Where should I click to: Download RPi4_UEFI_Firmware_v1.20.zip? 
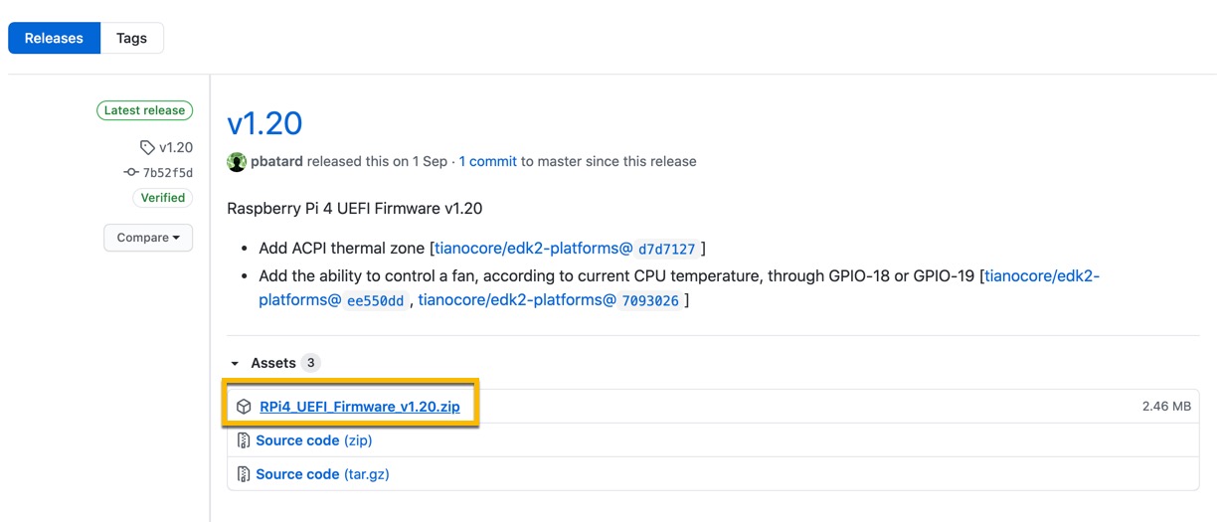tap(360, 407)
